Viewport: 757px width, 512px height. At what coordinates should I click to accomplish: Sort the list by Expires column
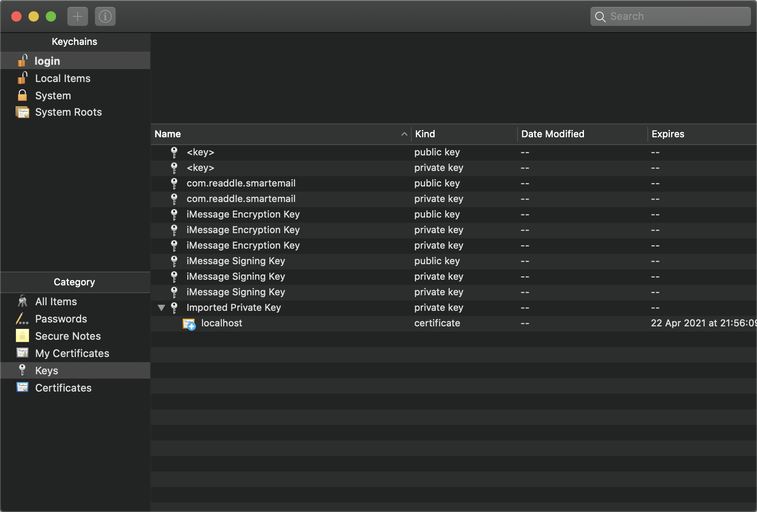coord(702,134)
